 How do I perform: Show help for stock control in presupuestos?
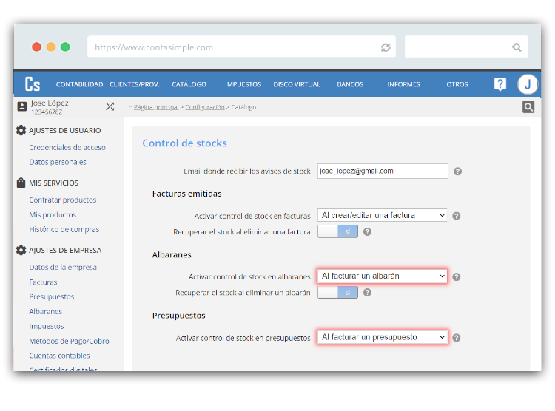click(457, 338)
